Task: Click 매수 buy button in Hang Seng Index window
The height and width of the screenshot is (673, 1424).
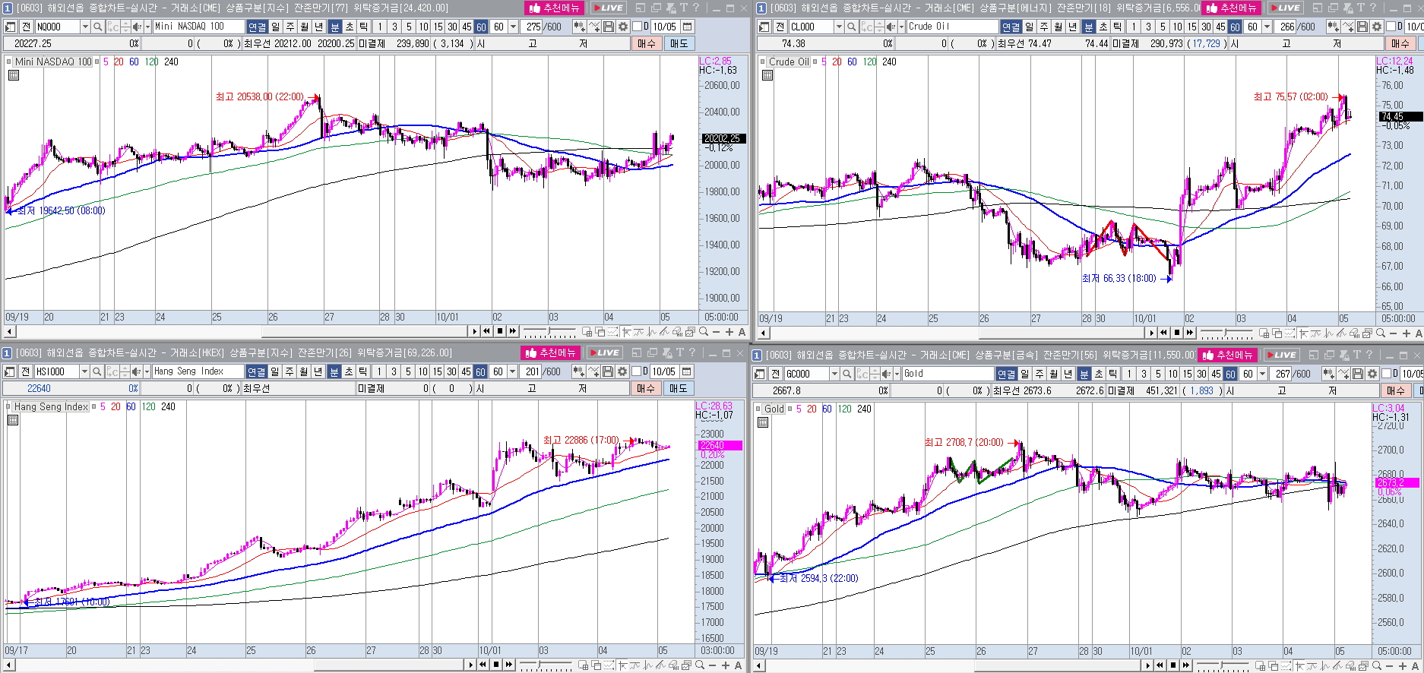Action: [646, 388]
